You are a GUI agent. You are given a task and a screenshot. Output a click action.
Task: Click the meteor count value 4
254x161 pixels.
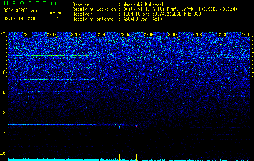(57, 19)
